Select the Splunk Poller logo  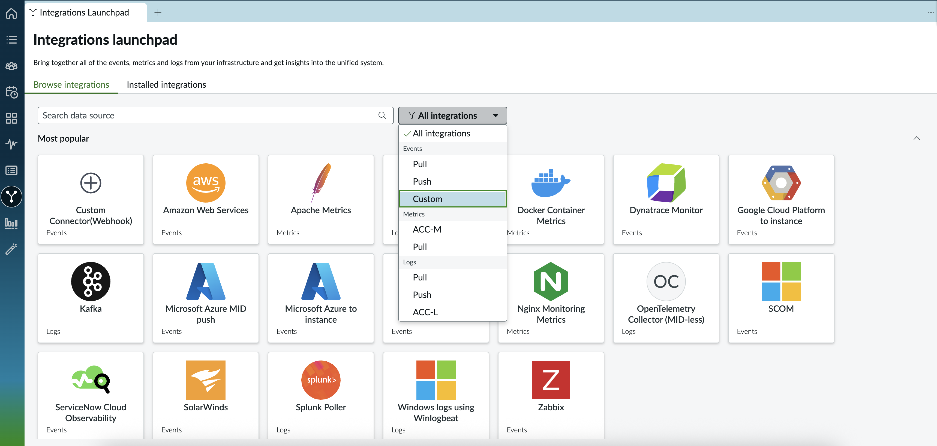pyautogui.click(x=321, y=380)
